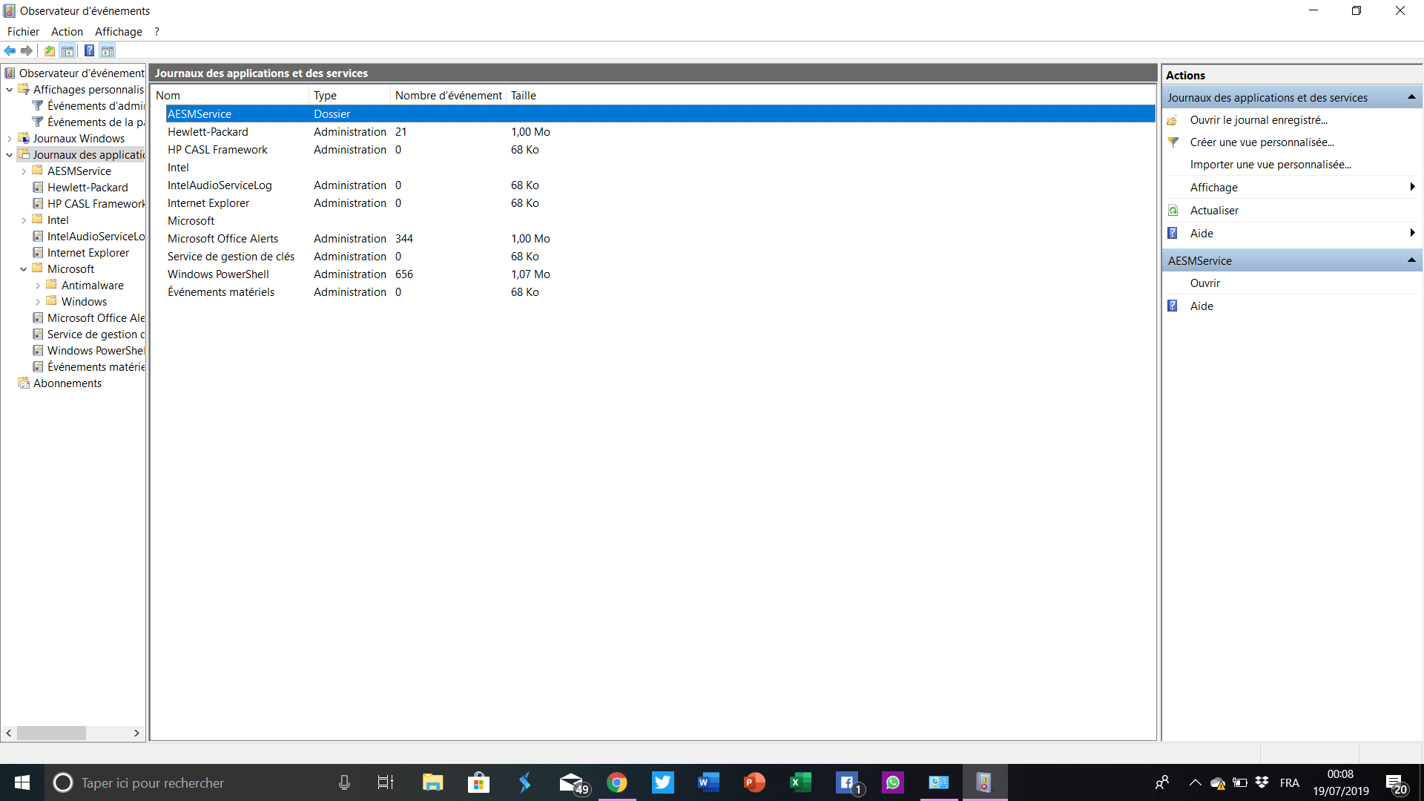
Task: Open the Affichage menu in menu bar
Action: [x=118, y=31]
